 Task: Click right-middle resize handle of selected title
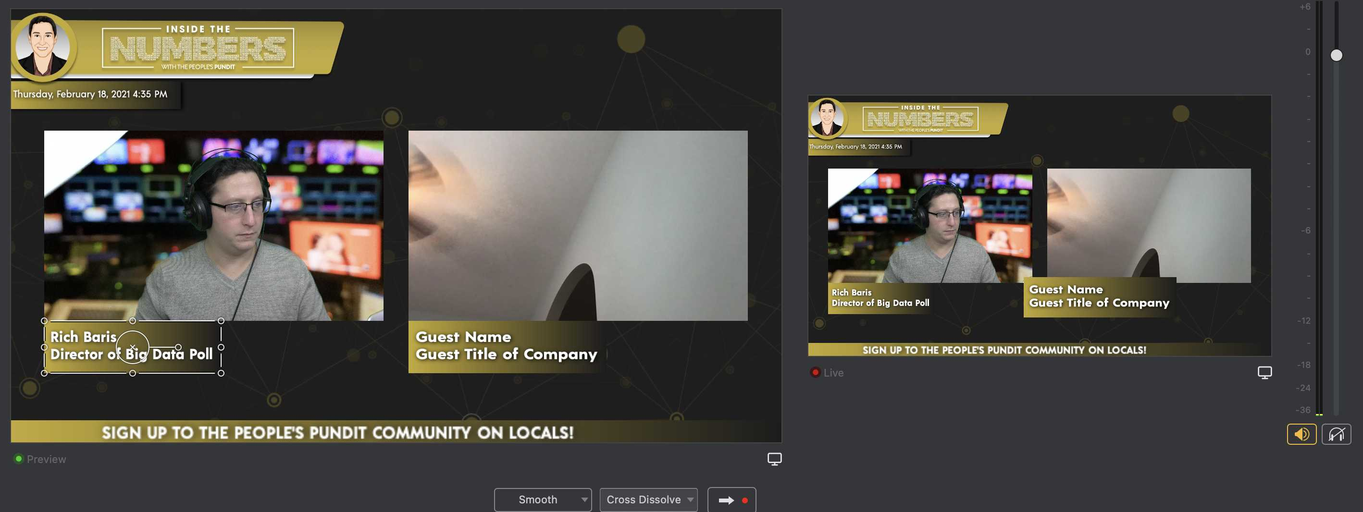221,348
